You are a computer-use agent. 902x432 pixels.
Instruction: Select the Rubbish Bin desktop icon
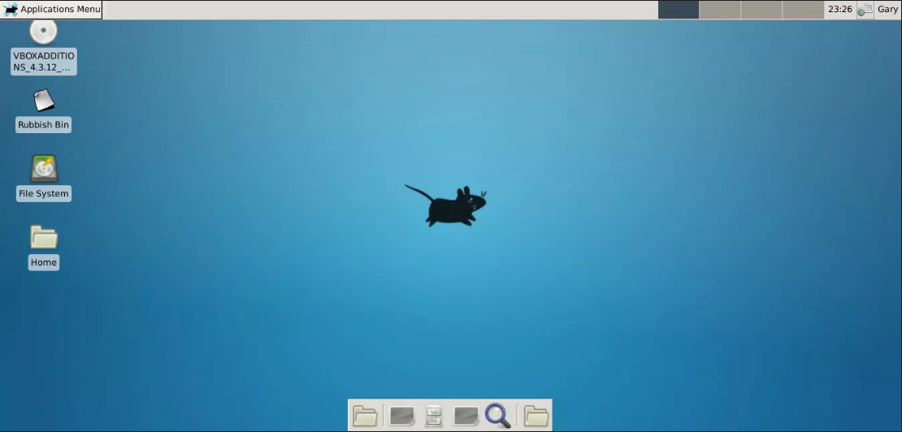coord(44,101)
